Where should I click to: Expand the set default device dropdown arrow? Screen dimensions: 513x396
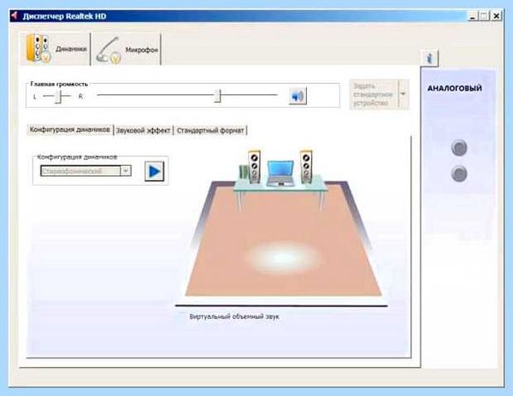pos(404,94)
